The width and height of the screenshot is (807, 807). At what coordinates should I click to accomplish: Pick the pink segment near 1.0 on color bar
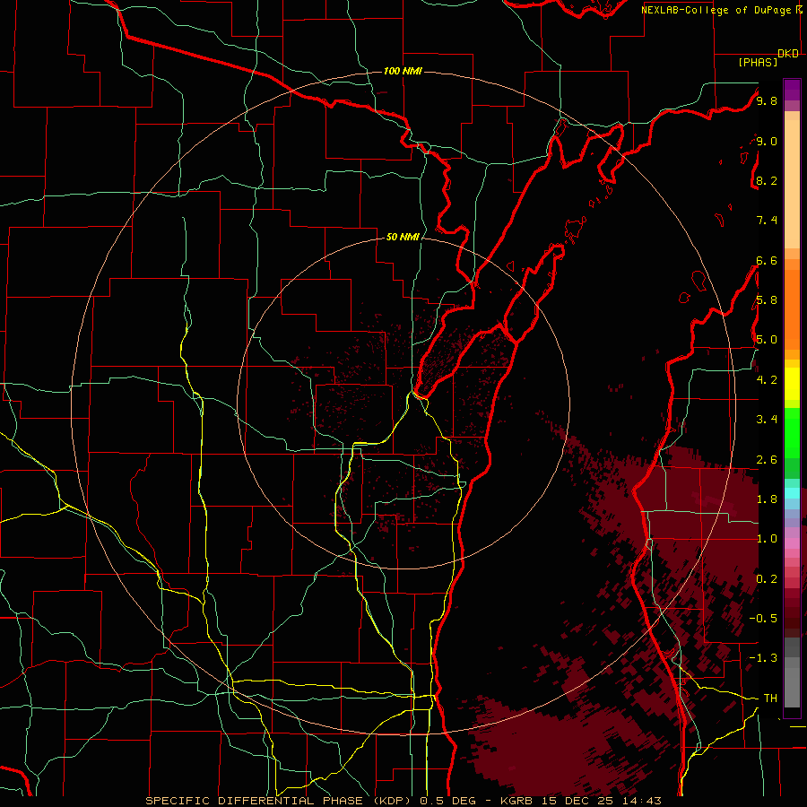pos(792,543)
